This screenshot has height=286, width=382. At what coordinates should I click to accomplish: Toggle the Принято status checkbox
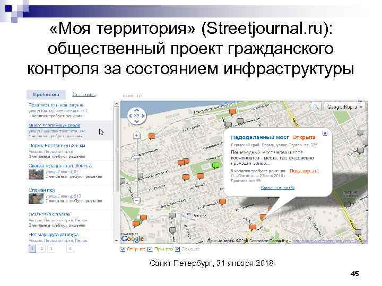click(x=150, y=249)
